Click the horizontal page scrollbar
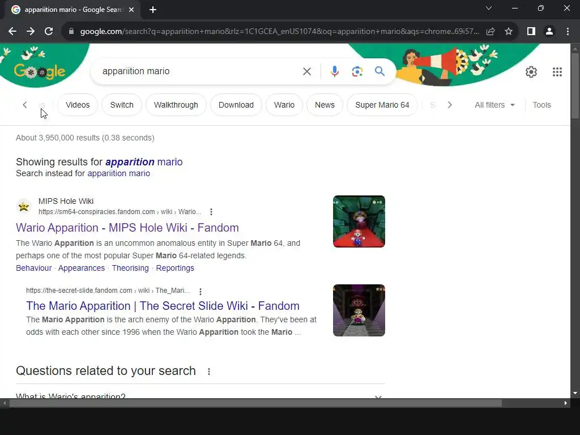The image size is (580, 435). (x=255, y=403)
